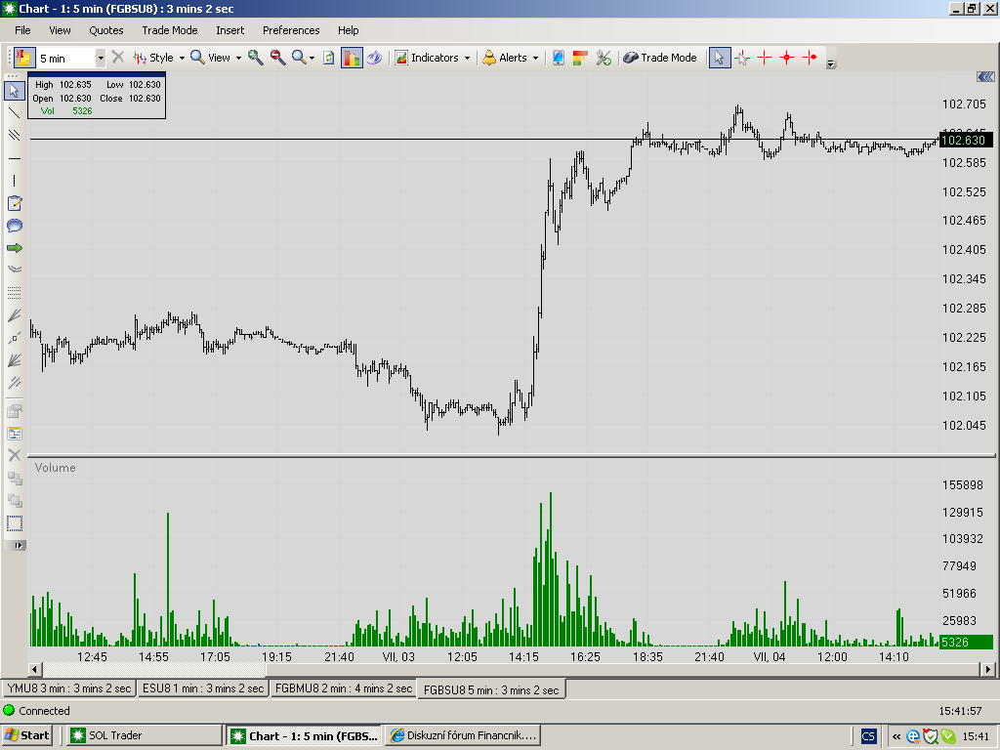Select the text note annotation tool

click(14, 203)
